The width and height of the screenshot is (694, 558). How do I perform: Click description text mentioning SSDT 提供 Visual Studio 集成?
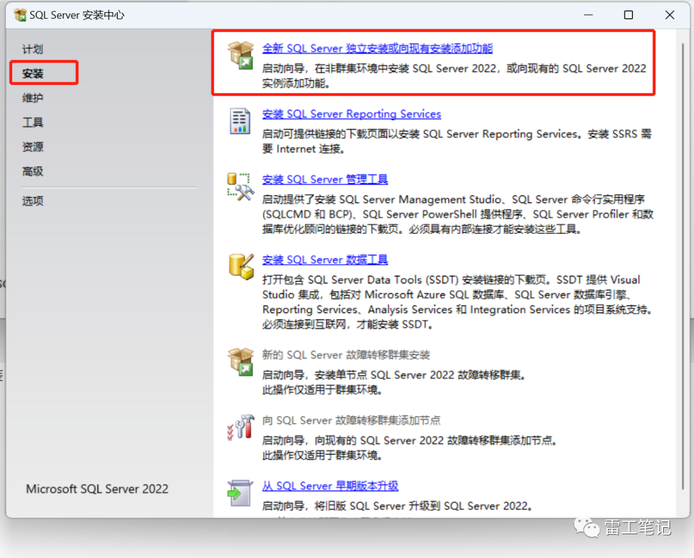click(x=458, y=302)
